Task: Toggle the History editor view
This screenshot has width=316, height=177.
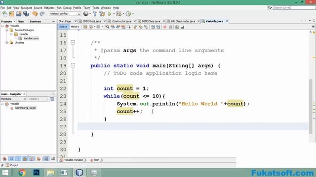Action: [75, 27]
